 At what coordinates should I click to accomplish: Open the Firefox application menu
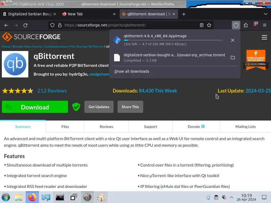[265, 25]
